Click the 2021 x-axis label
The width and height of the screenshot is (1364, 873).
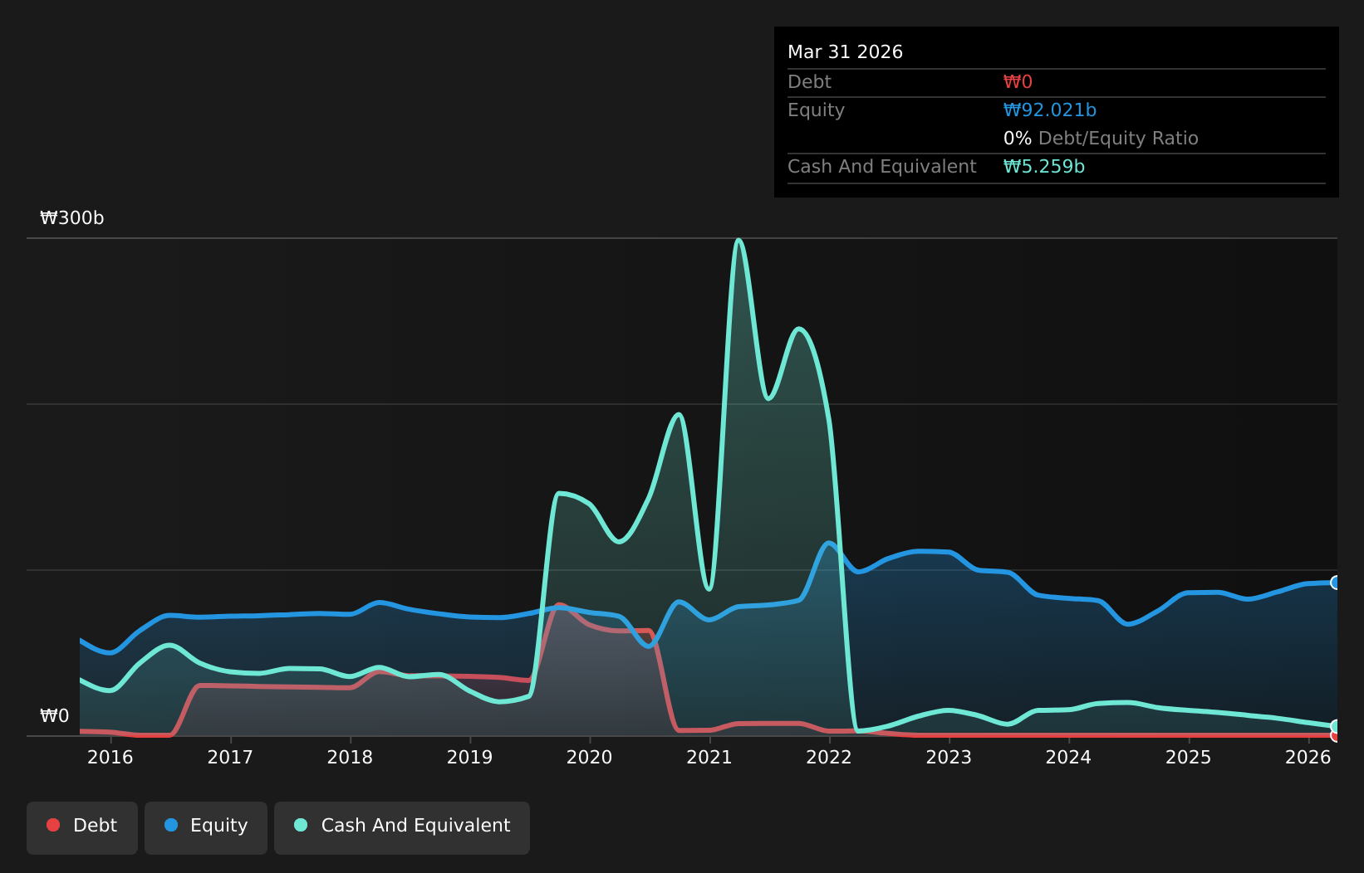pos(709,757)
